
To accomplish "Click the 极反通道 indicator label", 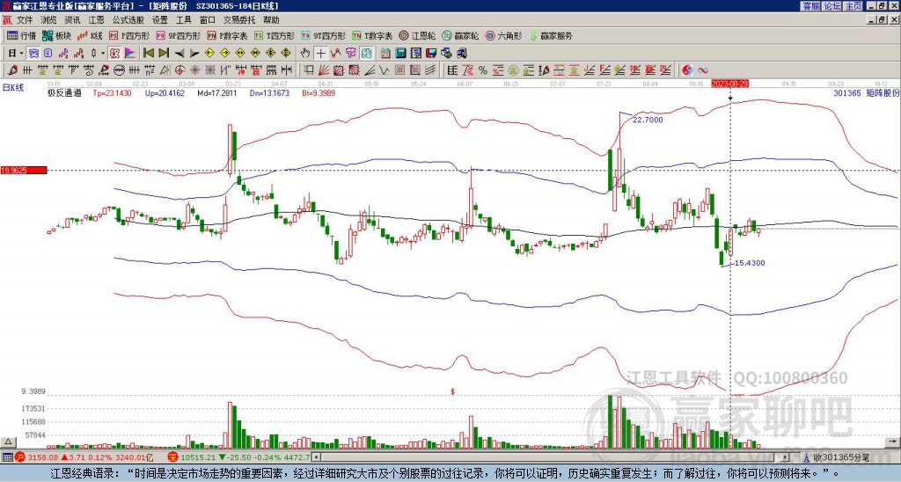I will click(x=64, y=92).
